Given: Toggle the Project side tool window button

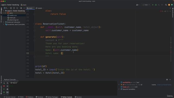Looking at the screenshot, I should 1,10.
